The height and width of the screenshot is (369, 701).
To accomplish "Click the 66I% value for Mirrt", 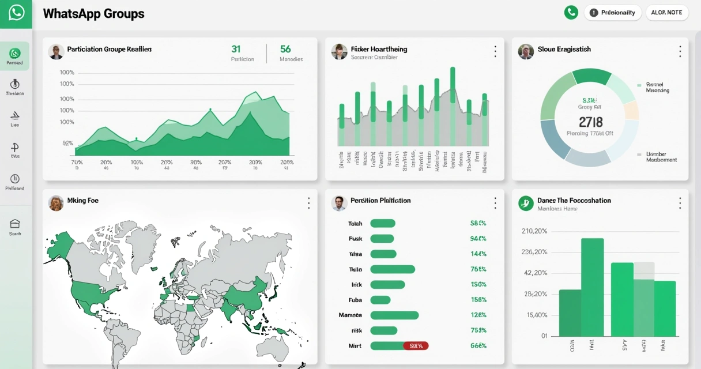I will point(478,346).
